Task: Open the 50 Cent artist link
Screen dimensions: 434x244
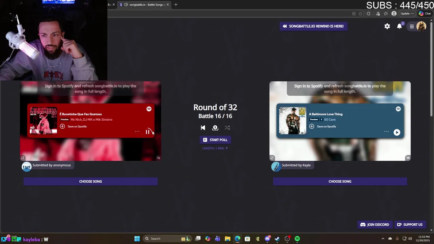Action: pos(330,120)
